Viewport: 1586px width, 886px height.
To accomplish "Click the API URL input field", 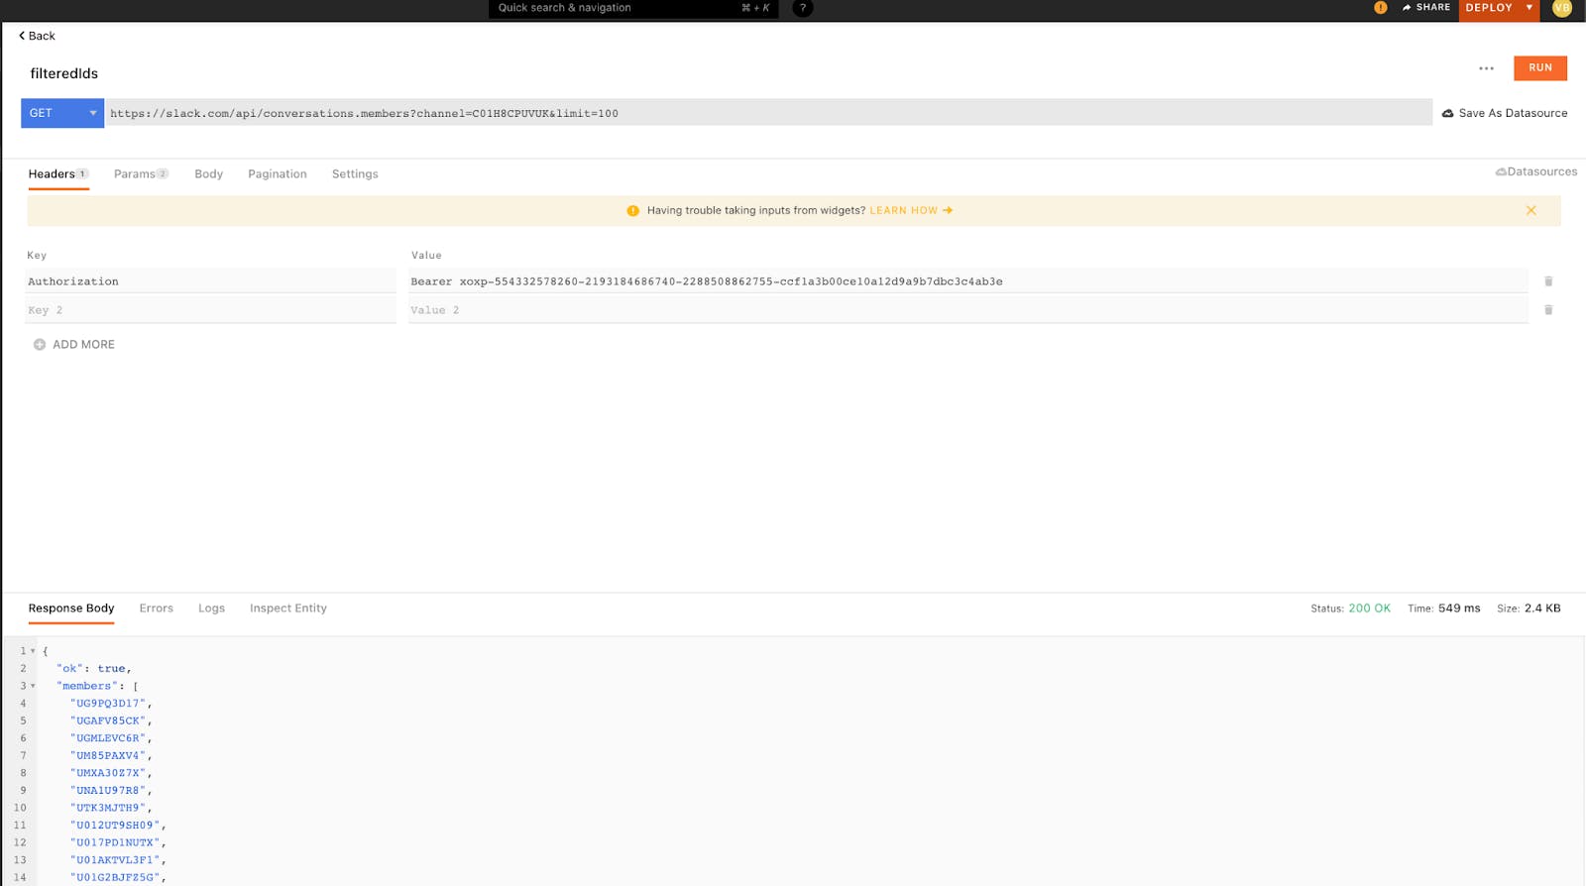I will (x=768, y=113).
